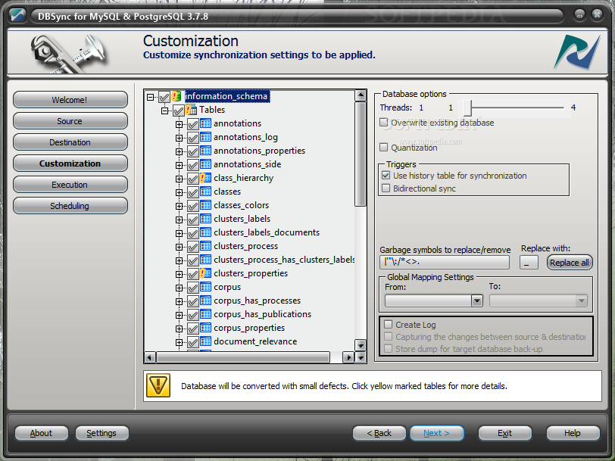Screen dimensions: 615x461
Task: Collapse the information_schema tree node
Action: coord(150,97)
